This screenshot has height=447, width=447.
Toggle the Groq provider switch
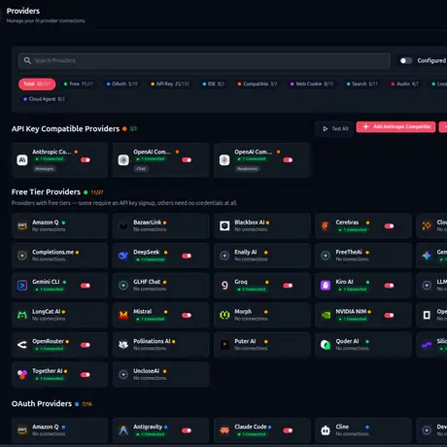pos(288,286)
